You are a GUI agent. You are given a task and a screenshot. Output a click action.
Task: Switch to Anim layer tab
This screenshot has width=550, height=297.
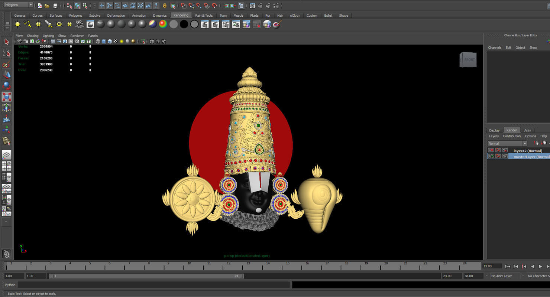pos(528,130)
